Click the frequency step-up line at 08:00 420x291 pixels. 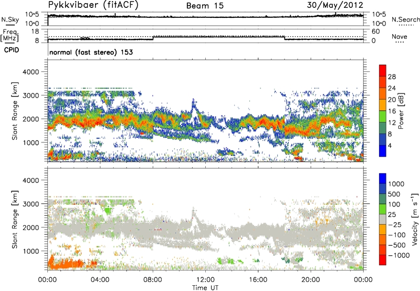click(x=153, y=38)
